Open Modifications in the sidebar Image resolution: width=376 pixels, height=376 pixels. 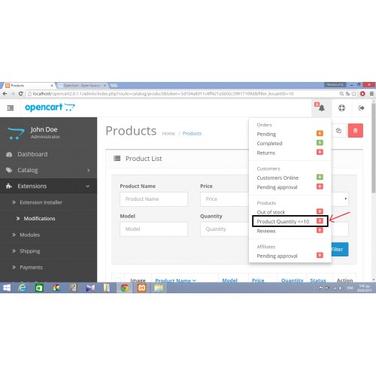tap(39, 219)
